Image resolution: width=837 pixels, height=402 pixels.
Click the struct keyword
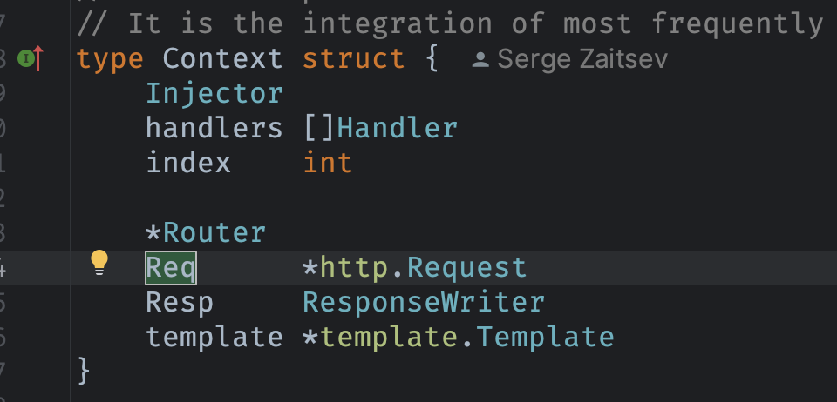[x=353, y=58]
